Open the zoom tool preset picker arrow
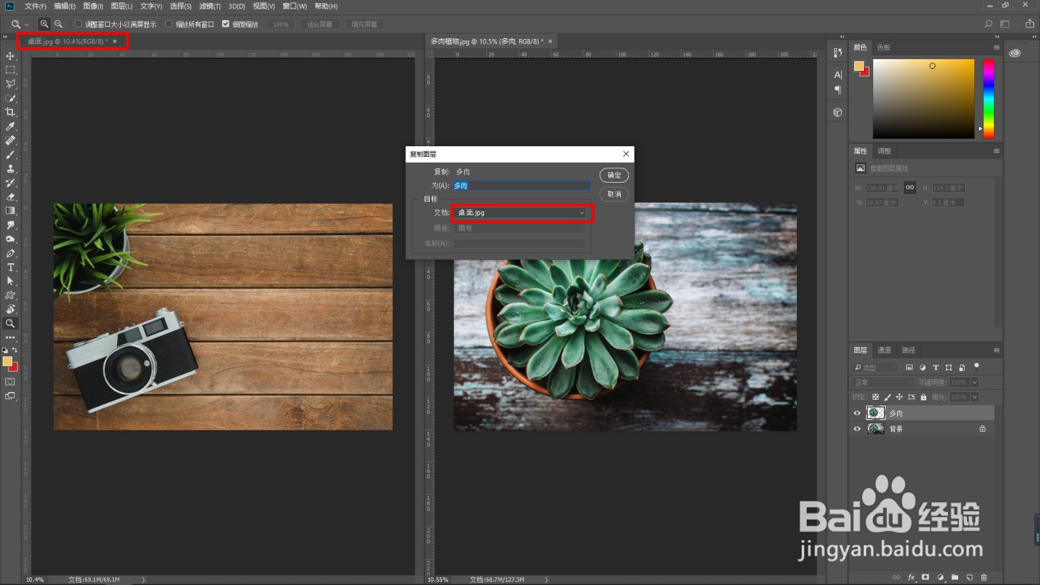 point(27,25)
